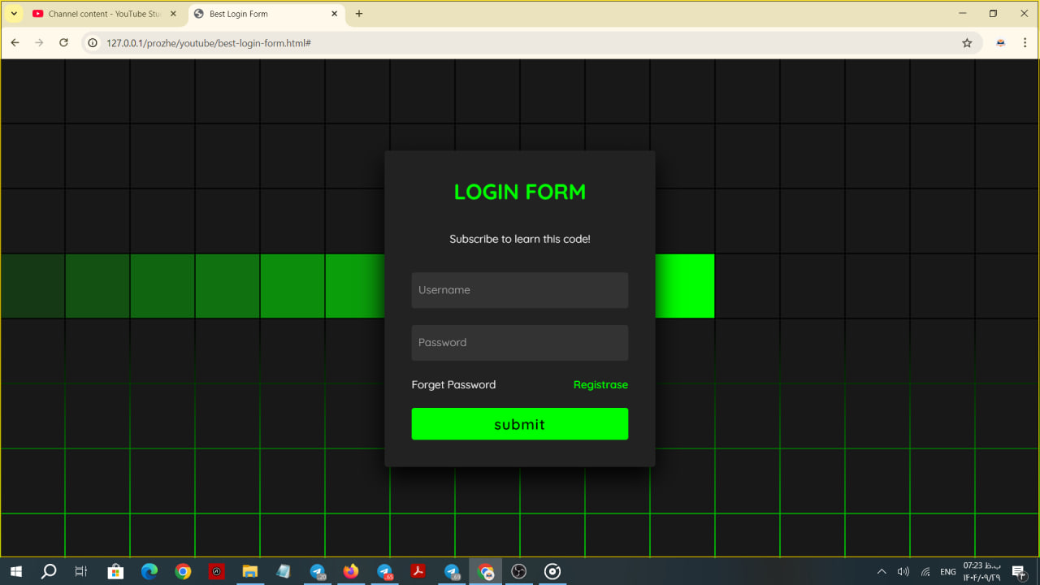The height and width of the screenshot is (585, 1040).
Task: Open Adobe Acrobat Reader from the taskbar
Action: click(418, 571)
